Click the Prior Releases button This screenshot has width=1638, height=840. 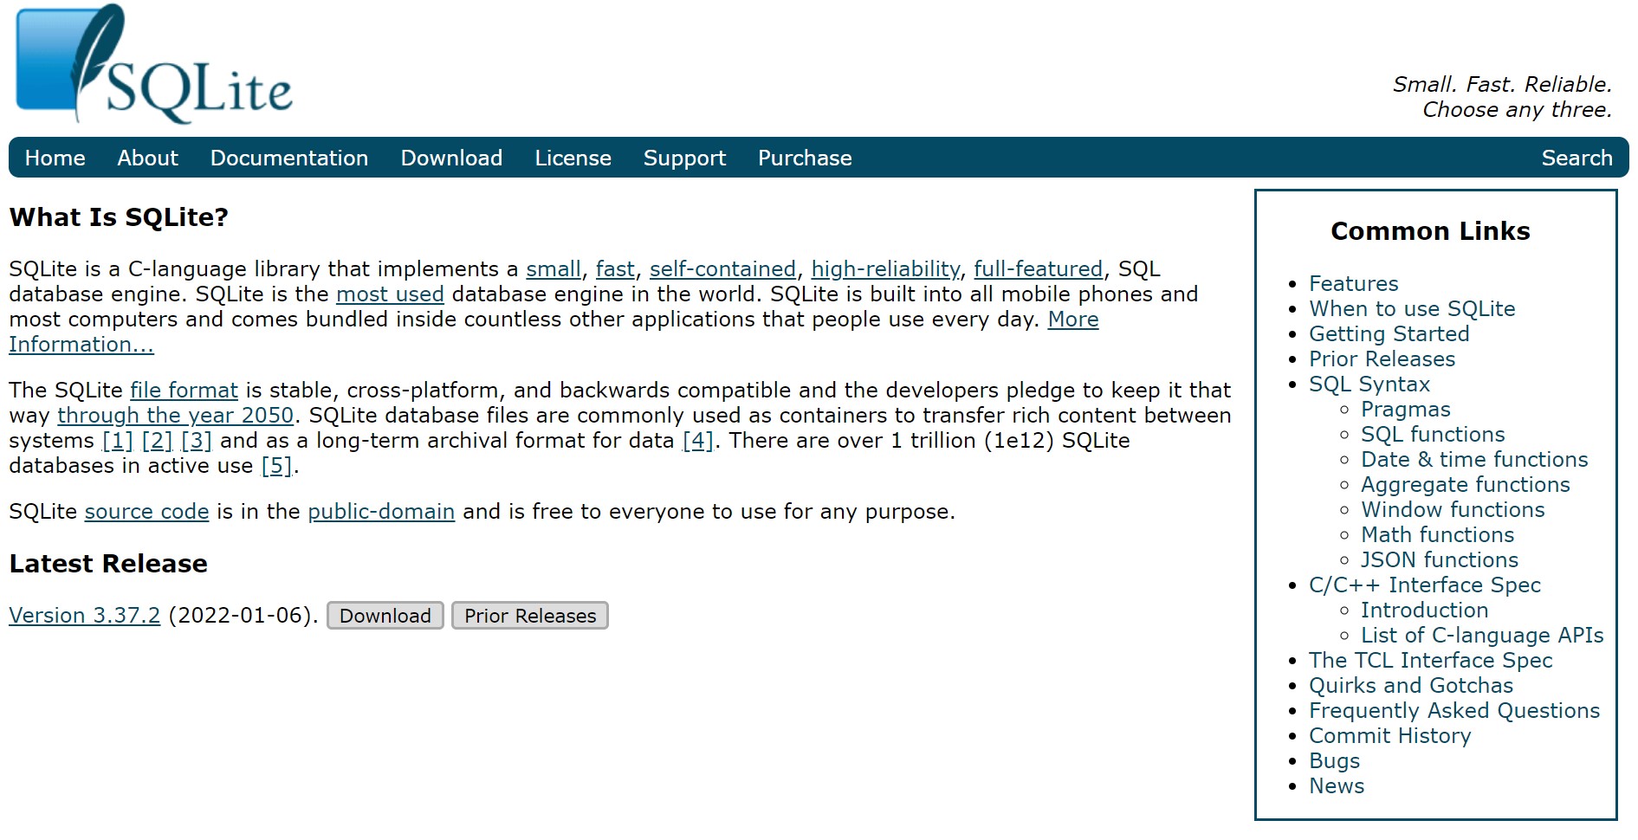[529, 615]
